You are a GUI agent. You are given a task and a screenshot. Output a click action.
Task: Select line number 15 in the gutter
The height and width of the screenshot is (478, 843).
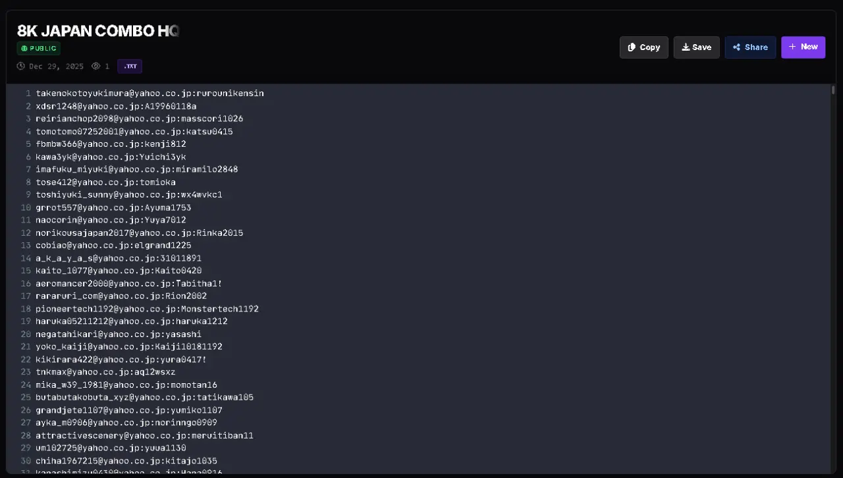point(26,271)
